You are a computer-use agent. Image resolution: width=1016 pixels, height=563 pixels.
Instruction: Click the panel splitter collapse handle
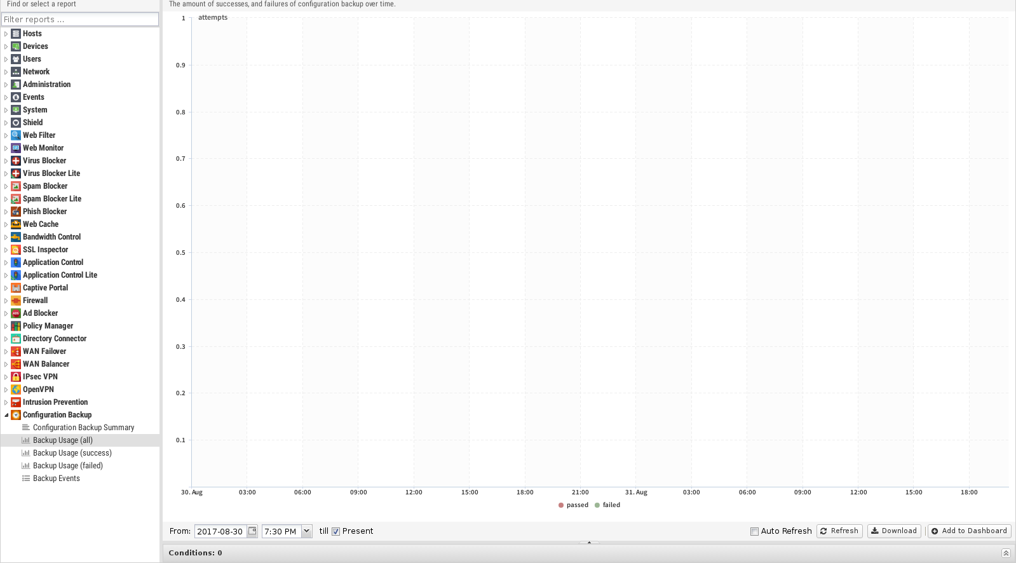(589, 543)
